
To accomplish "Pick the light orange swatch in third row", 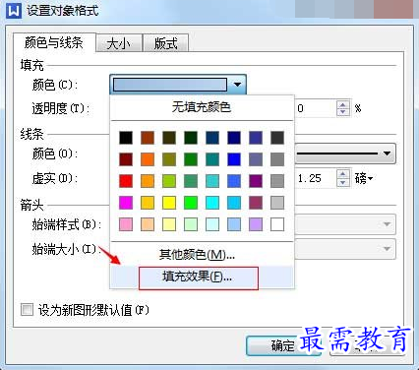I will [x=148, y=181].
